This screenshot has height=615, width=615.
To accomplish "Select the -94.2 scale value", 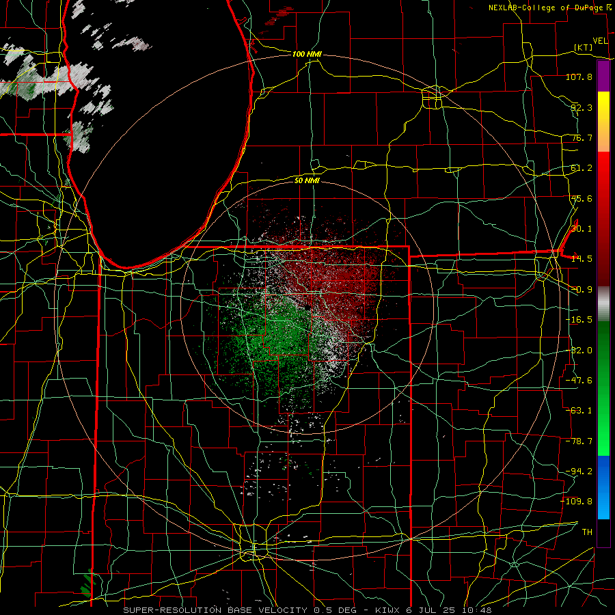I will tap(579, 471).
